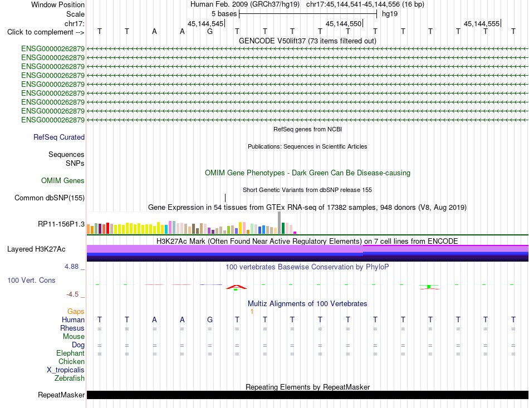
Task: Click the small magenta bar ending the GTEx chart
Action: pos(295,233)
